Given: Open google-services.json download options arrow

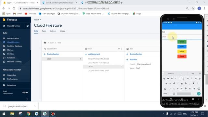Looking at the screenshot, I should (34, 106).
